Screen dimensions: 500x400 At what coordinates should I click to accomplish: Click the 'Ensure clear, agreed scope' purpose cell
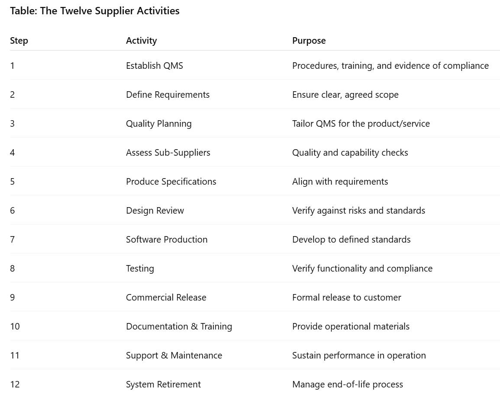click(x=345, y=95)
